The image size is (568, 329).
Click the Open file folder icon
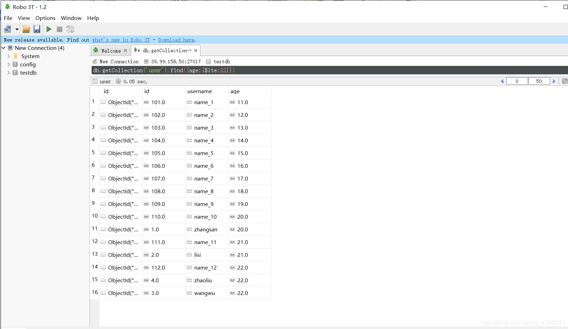pos(26,29)
